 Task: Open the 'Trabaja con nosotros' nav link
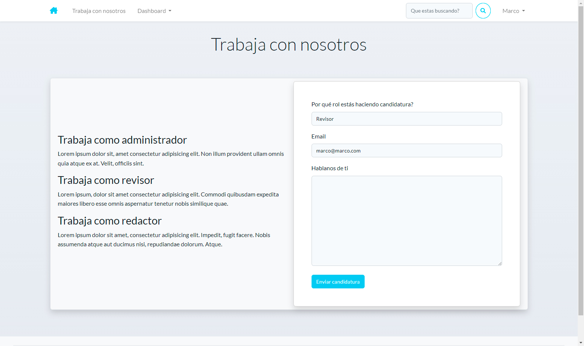[99, 11]
